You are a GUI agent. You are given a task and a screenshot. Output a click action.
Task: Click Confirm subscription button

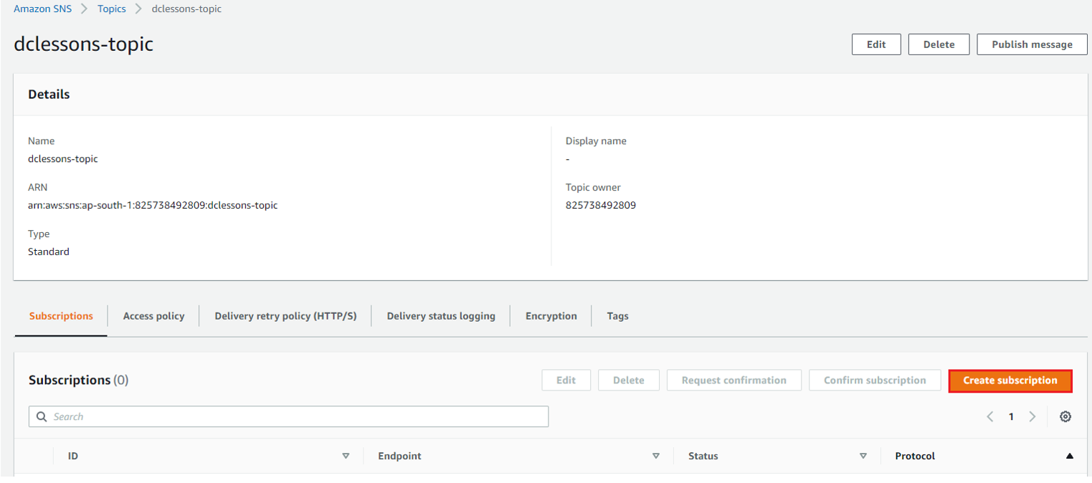[875, 381]
